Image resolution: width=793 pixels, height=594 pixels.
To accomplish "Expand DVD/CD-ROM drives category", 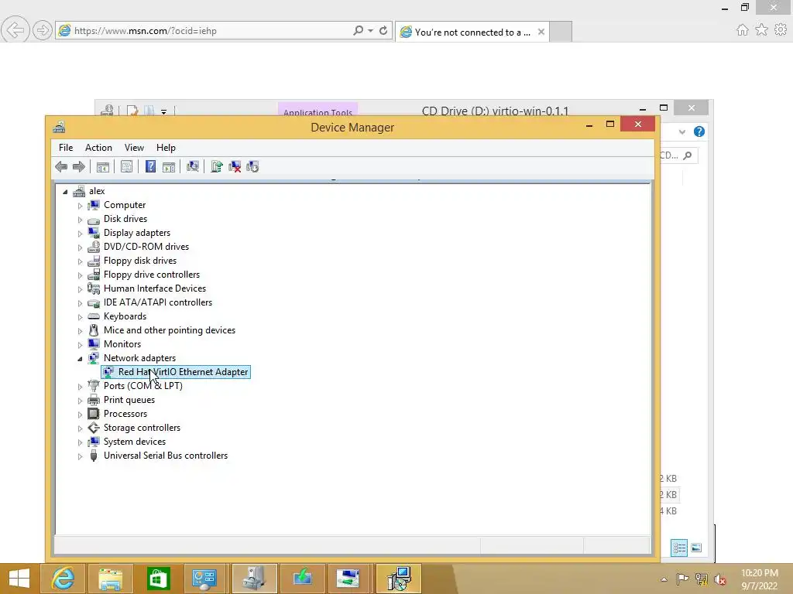I will pos(80,247).
